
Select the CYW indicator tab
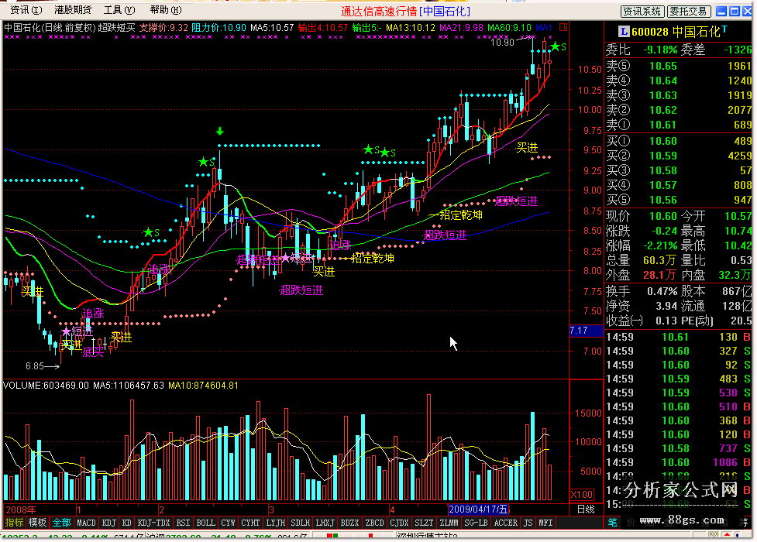click(228, 523)
